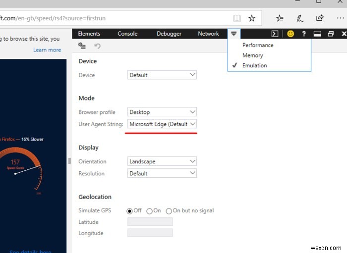Toggle the more tools dropdown arrow in DevTools

point(233,34)
